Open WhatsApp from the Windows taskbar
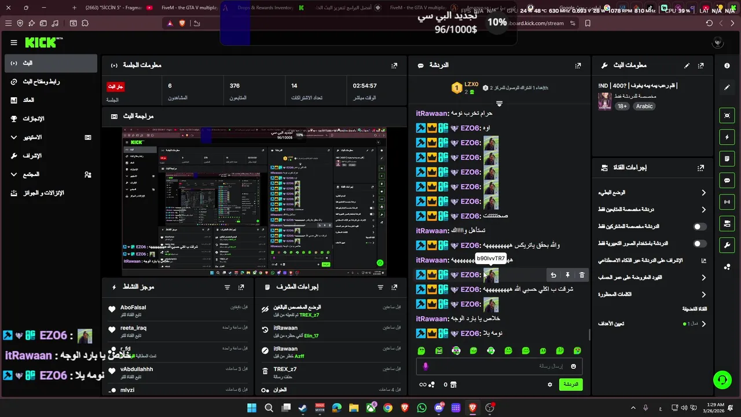 click(421, 408)
